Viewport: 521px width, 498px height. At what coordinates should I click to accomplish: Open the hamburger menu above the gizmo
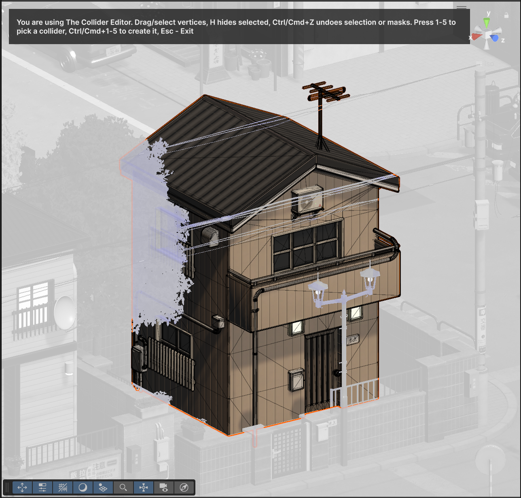[462, 7]
